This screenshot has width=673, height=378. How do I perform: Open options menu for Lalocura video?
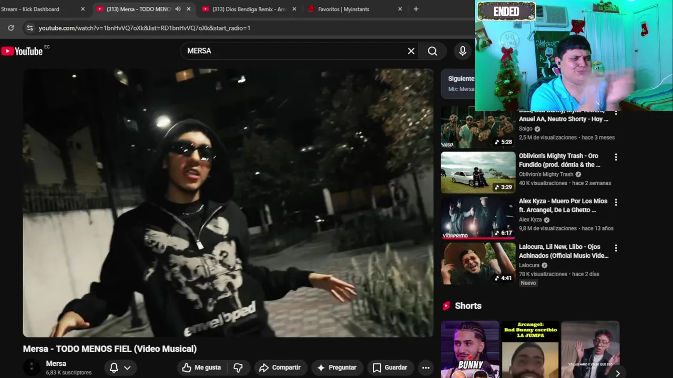point(616,248)
